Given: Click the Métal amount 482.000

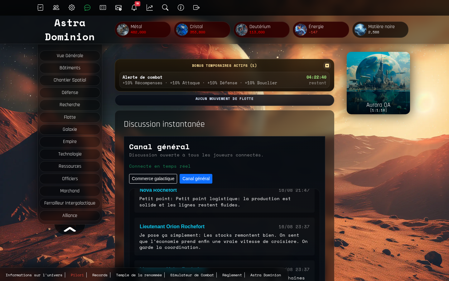Looking at the screenshot, I should [x=138, y=32].
